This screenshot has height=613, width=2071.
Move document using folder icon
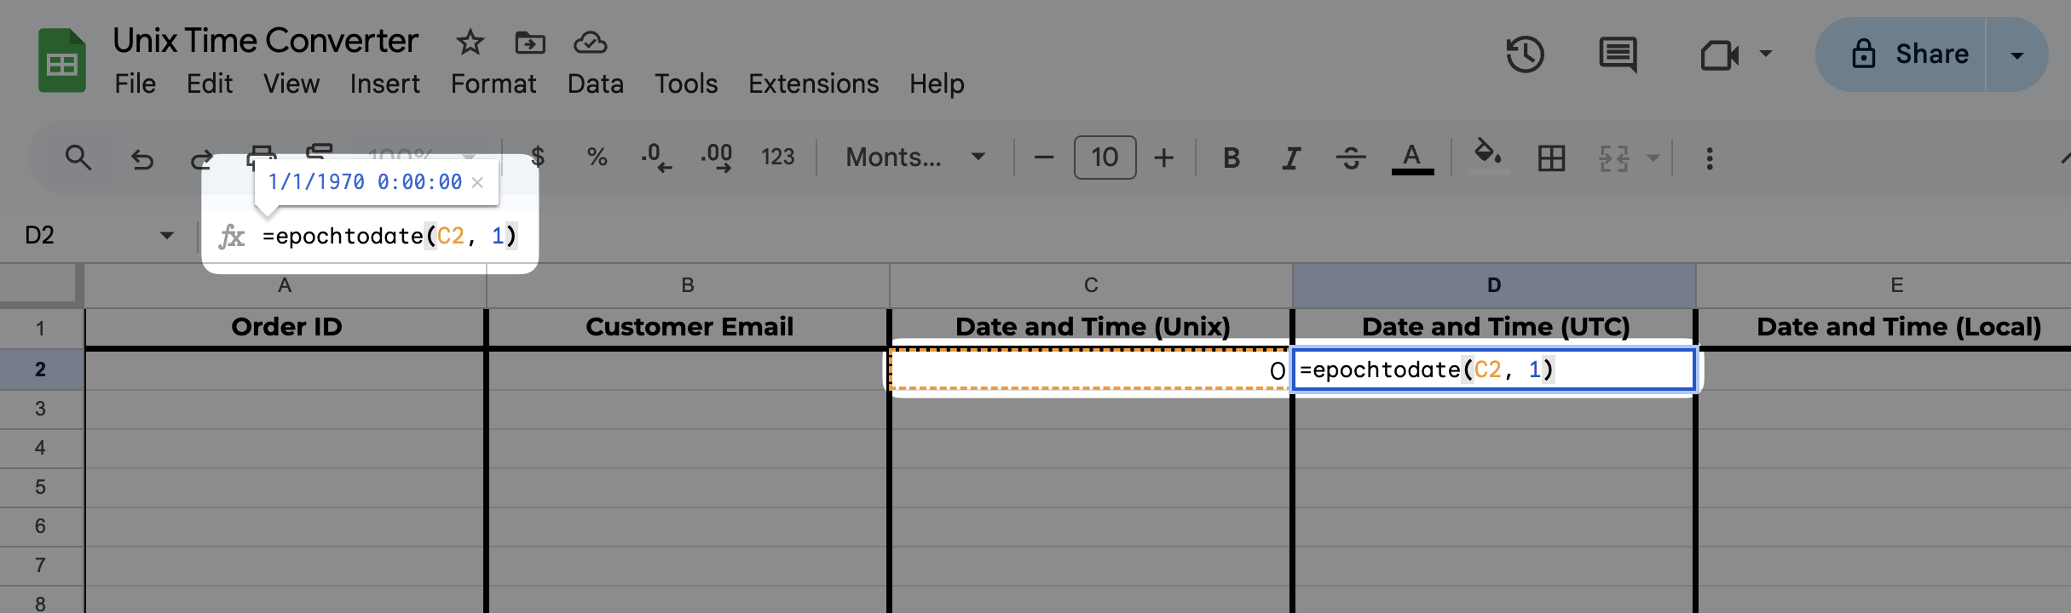pyautogui.click(x=529, y=42)
